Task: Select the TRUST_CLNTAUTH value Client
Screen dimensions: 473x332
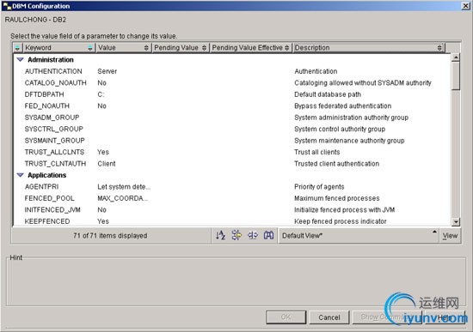Action: 106,164
